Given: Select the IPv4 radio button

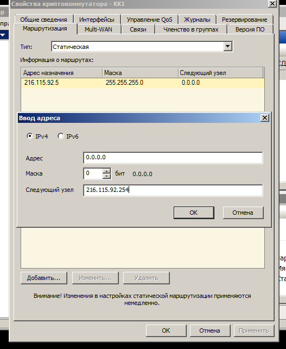Looking at the screenshot, I should click(30, 136).
